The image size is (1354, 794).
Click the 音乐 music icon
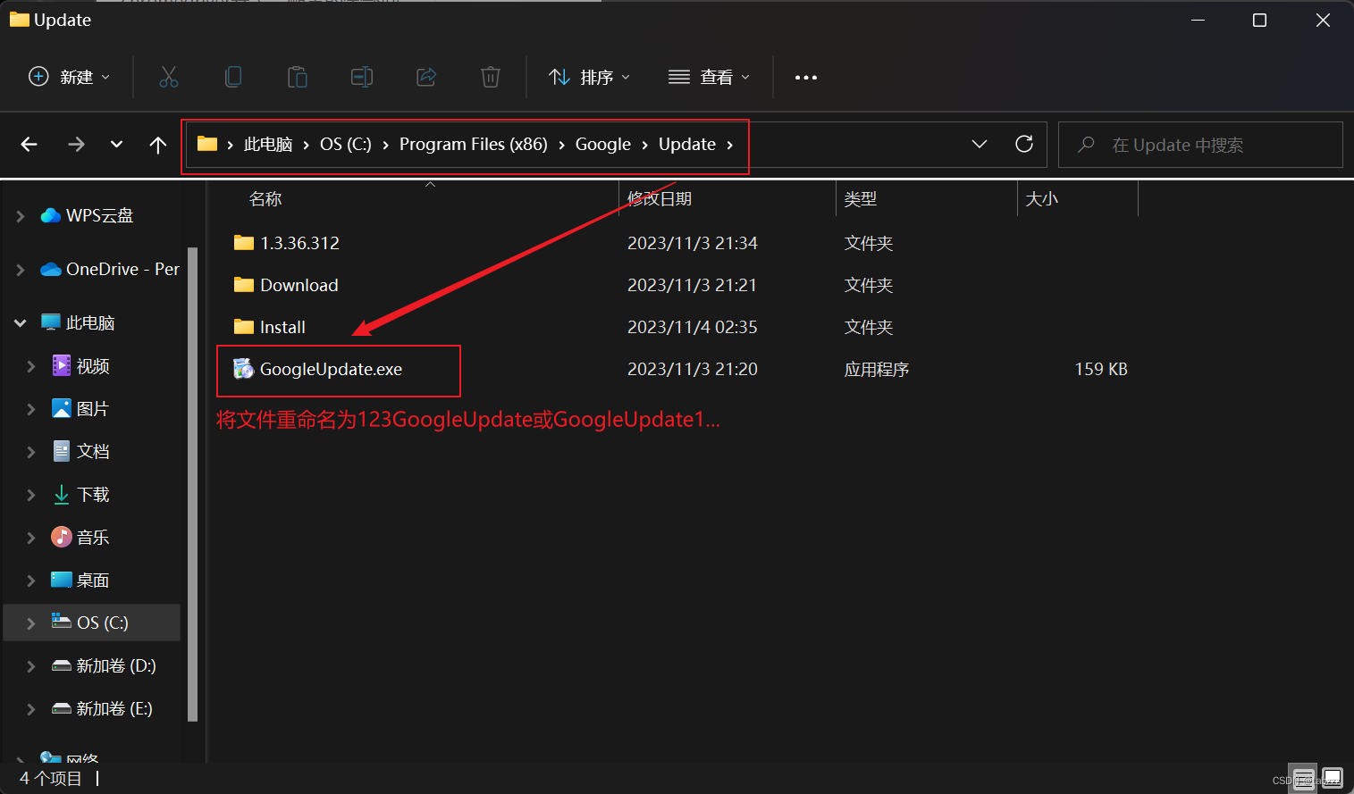(x=62, y=537)
